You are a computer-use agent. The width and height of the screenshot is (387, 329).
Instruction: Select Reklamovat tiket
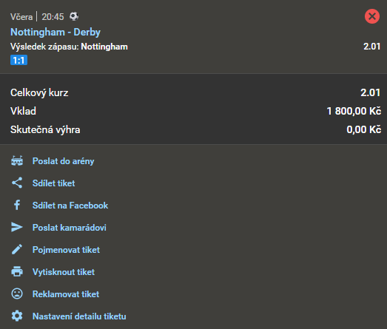click(66, 294)
